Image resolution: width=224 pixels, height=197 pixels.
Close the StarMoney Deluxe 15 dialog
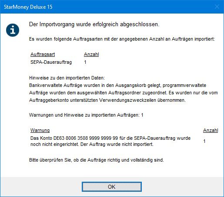point(217,7)
